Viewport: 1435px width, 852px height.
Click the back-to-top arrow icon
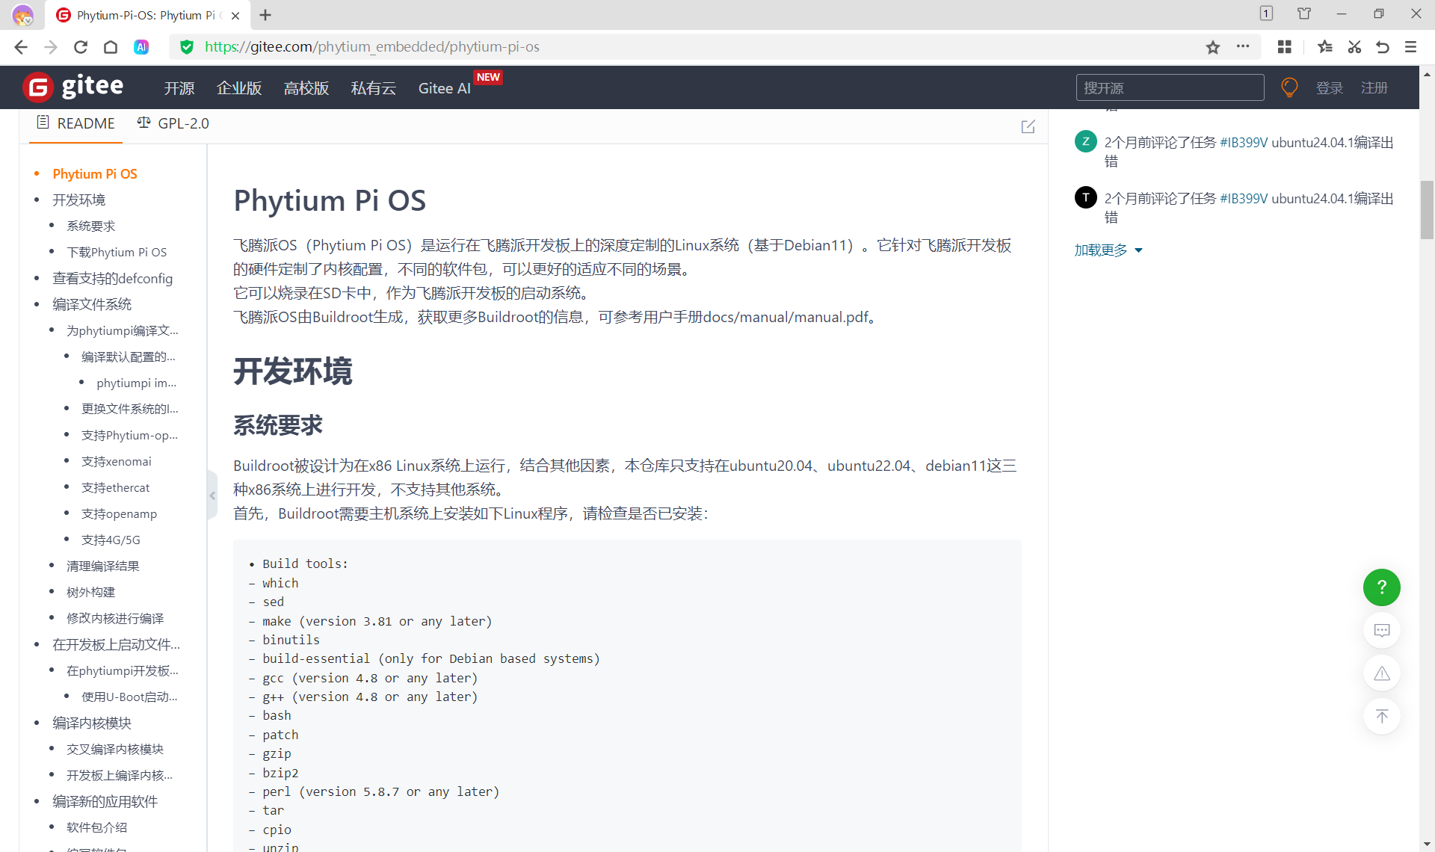[x=1381, y=716]
